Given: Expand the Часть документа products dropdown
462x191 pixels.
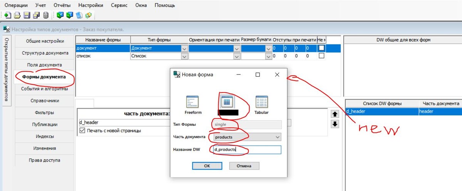Looking at the screenshot, I should tap(278, 137).
